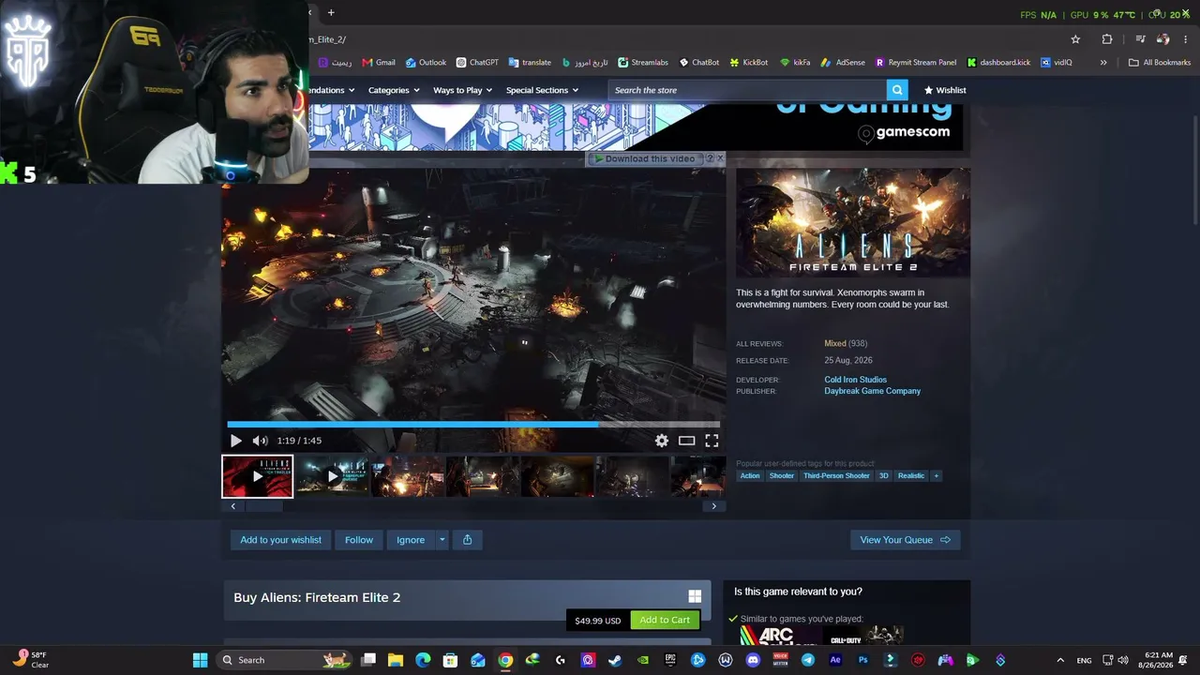
Task: Open the Streamlabs bookmark
Action: coord(643,63)
